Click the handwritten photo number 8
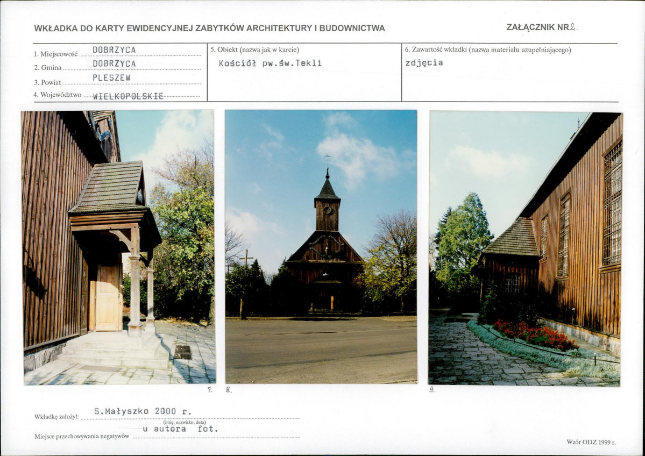This screenshot has width=645, height=456. tap(228, 390)
